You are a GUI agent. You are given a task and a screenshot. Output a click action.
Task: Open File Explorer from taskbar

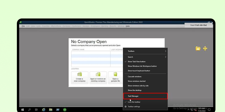click(x=51, y=110)
